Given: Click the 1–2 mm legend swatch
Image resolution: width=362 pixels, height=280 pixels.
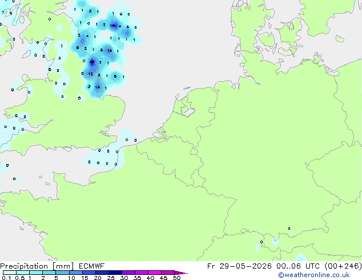Looking at the screenshot, I should click(x=36, y=273).
